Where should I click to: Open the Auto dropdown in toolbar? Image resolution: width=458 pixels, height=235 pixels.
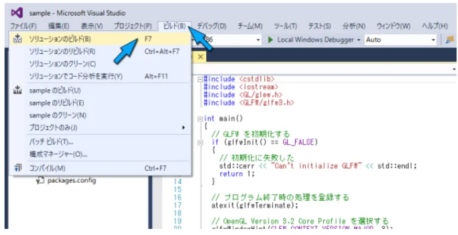[400, 40]
